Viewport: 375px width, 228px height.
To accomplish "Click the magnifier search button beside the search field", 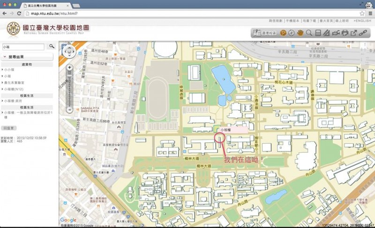I will (52, 46).
